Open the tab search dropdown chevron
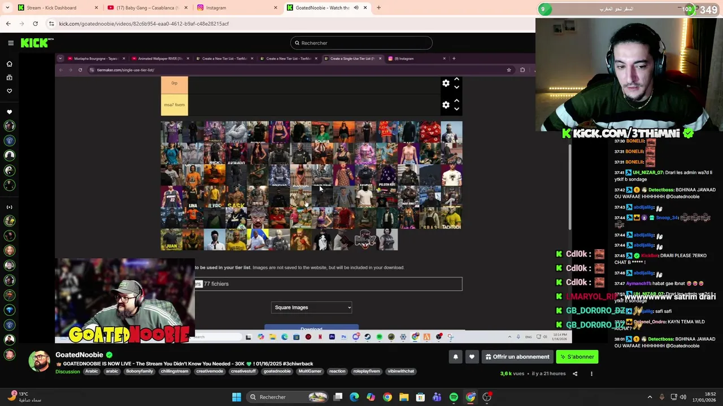The image size is (723, 406). click(x=8, y=8)
